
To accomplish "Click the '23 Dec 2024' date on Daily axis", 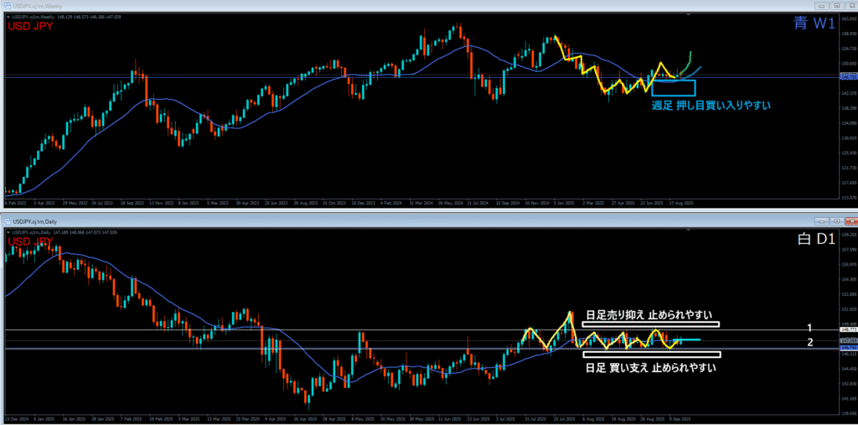I will pyautogui.click(x=17, y=417).
